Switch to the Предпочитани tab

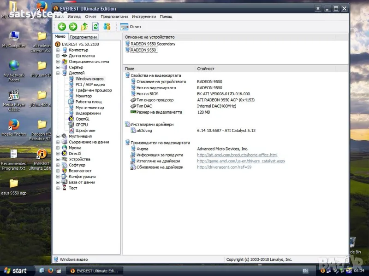(83, 37)
